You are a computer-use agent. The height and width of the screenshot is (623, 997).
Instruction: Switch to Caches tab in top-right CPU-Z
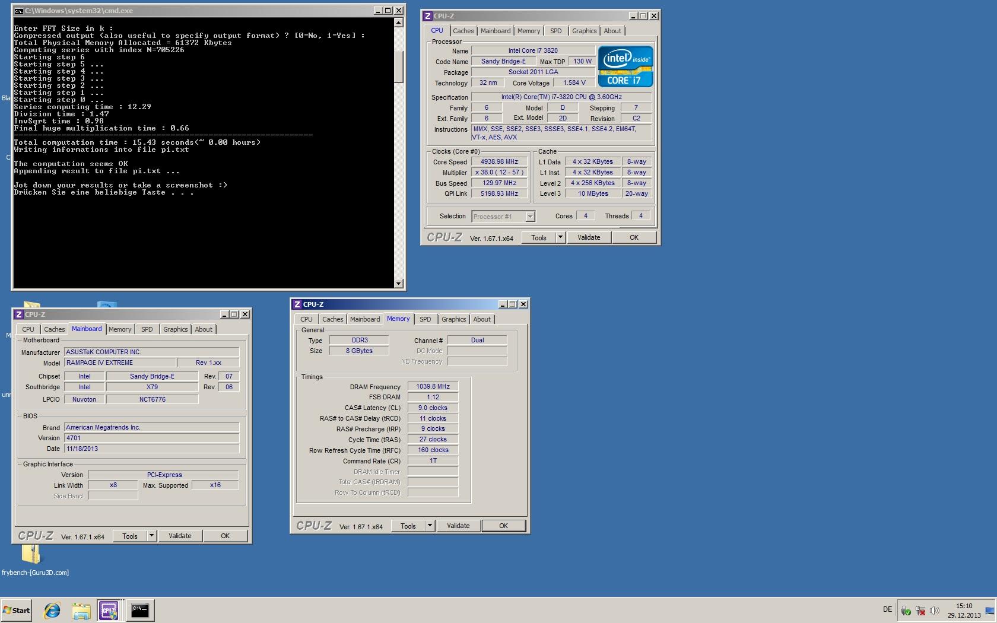463,31
